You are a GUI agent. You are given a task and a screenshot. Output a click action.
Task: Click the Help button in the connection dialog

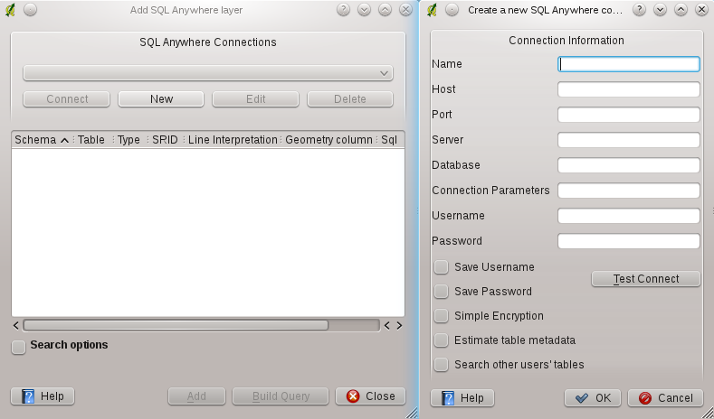[462, 397]
